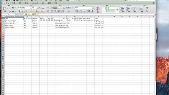169x95 pixels.
Task: Decrease cell indent
Action: pos(59,11)
